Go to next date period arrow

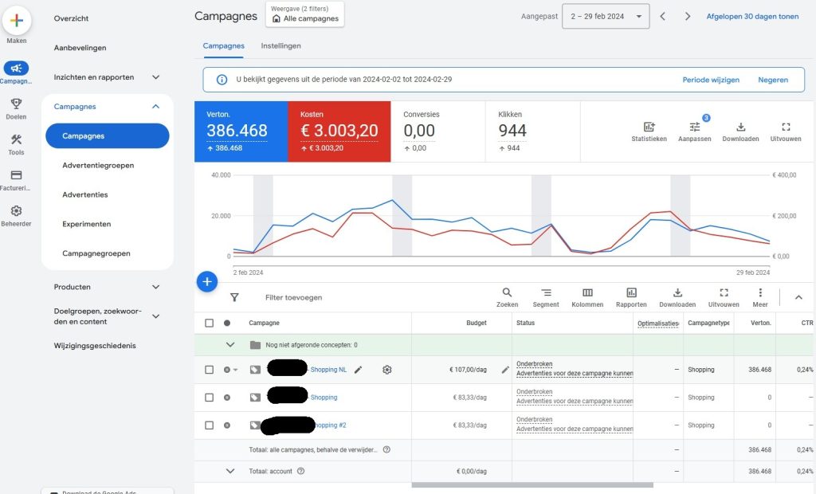(x=688, y=16)
